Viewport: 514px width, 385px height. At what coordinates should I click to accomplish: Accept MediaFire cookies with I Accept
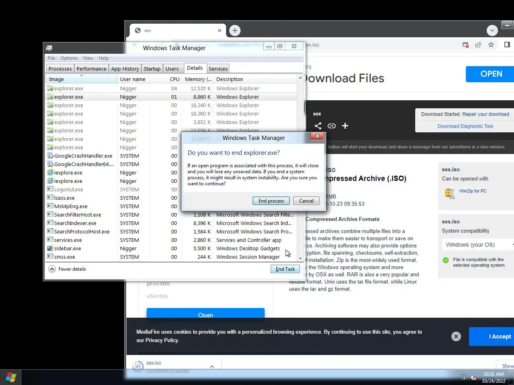pos(492,336)
